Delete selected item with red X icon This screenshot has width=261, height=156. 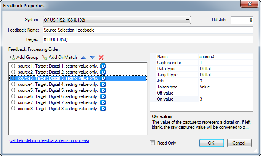pyautogui.click(x=101, y=57)
